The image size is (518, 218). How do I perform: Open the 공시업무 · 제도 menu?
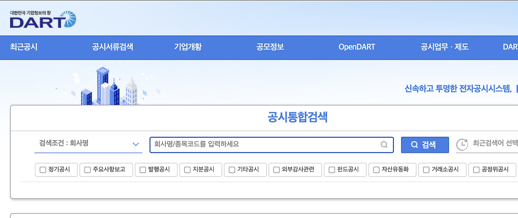[445, 47]
